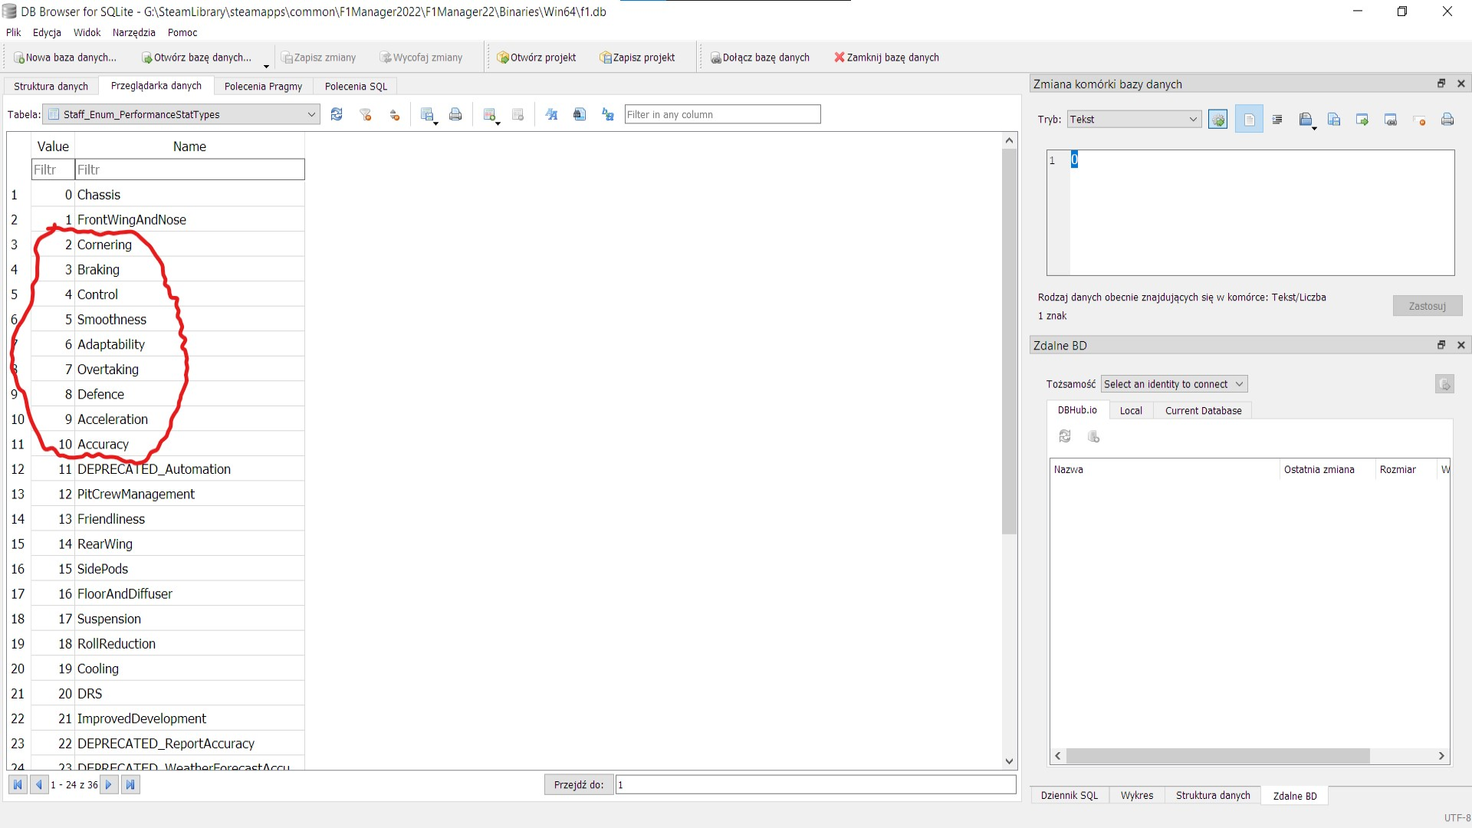Click the Przejdź do button
This screenshot has height=828, width=1472.
tap(578, 784)
